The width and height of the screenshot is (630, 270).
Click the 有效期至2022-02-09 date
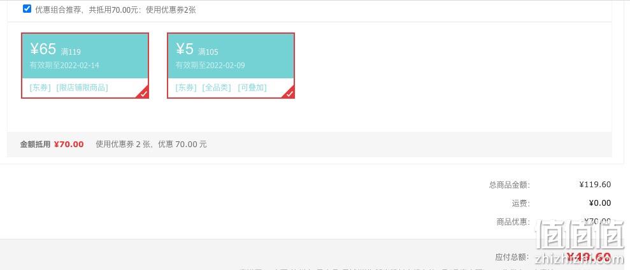click(x=210, y=65)
